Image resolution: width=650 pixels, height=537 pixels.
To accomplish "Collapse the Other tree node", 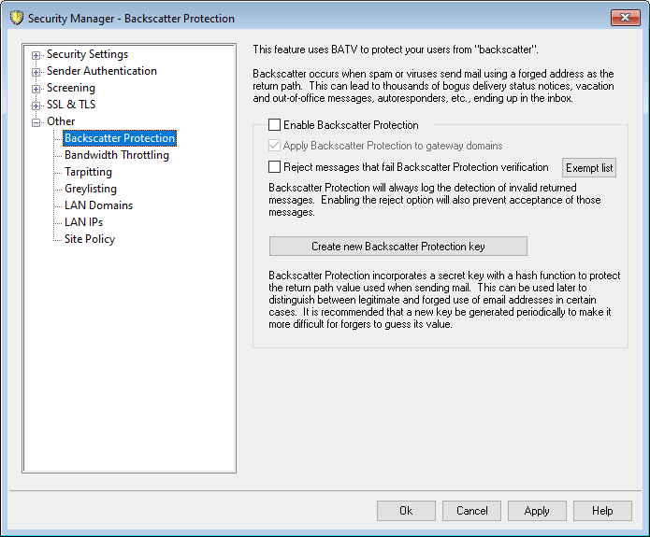I will tap(36, 122).
